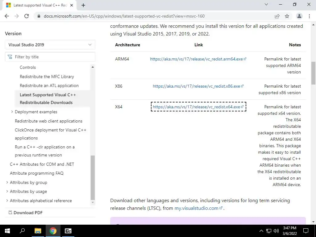Click the page scrollbar thumb
This screenshot has height=237, width=316.
pos(313,73)
